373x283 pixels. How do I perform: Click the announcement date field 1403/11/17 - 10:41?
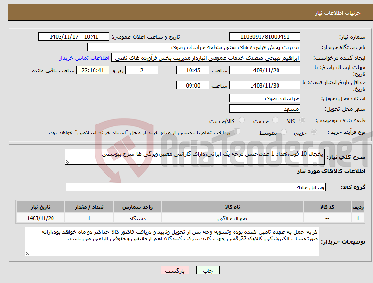pos(73,37)
